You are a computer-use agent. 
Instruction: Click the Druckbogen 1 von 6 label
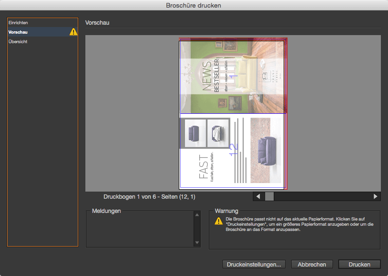pos(150,197)
